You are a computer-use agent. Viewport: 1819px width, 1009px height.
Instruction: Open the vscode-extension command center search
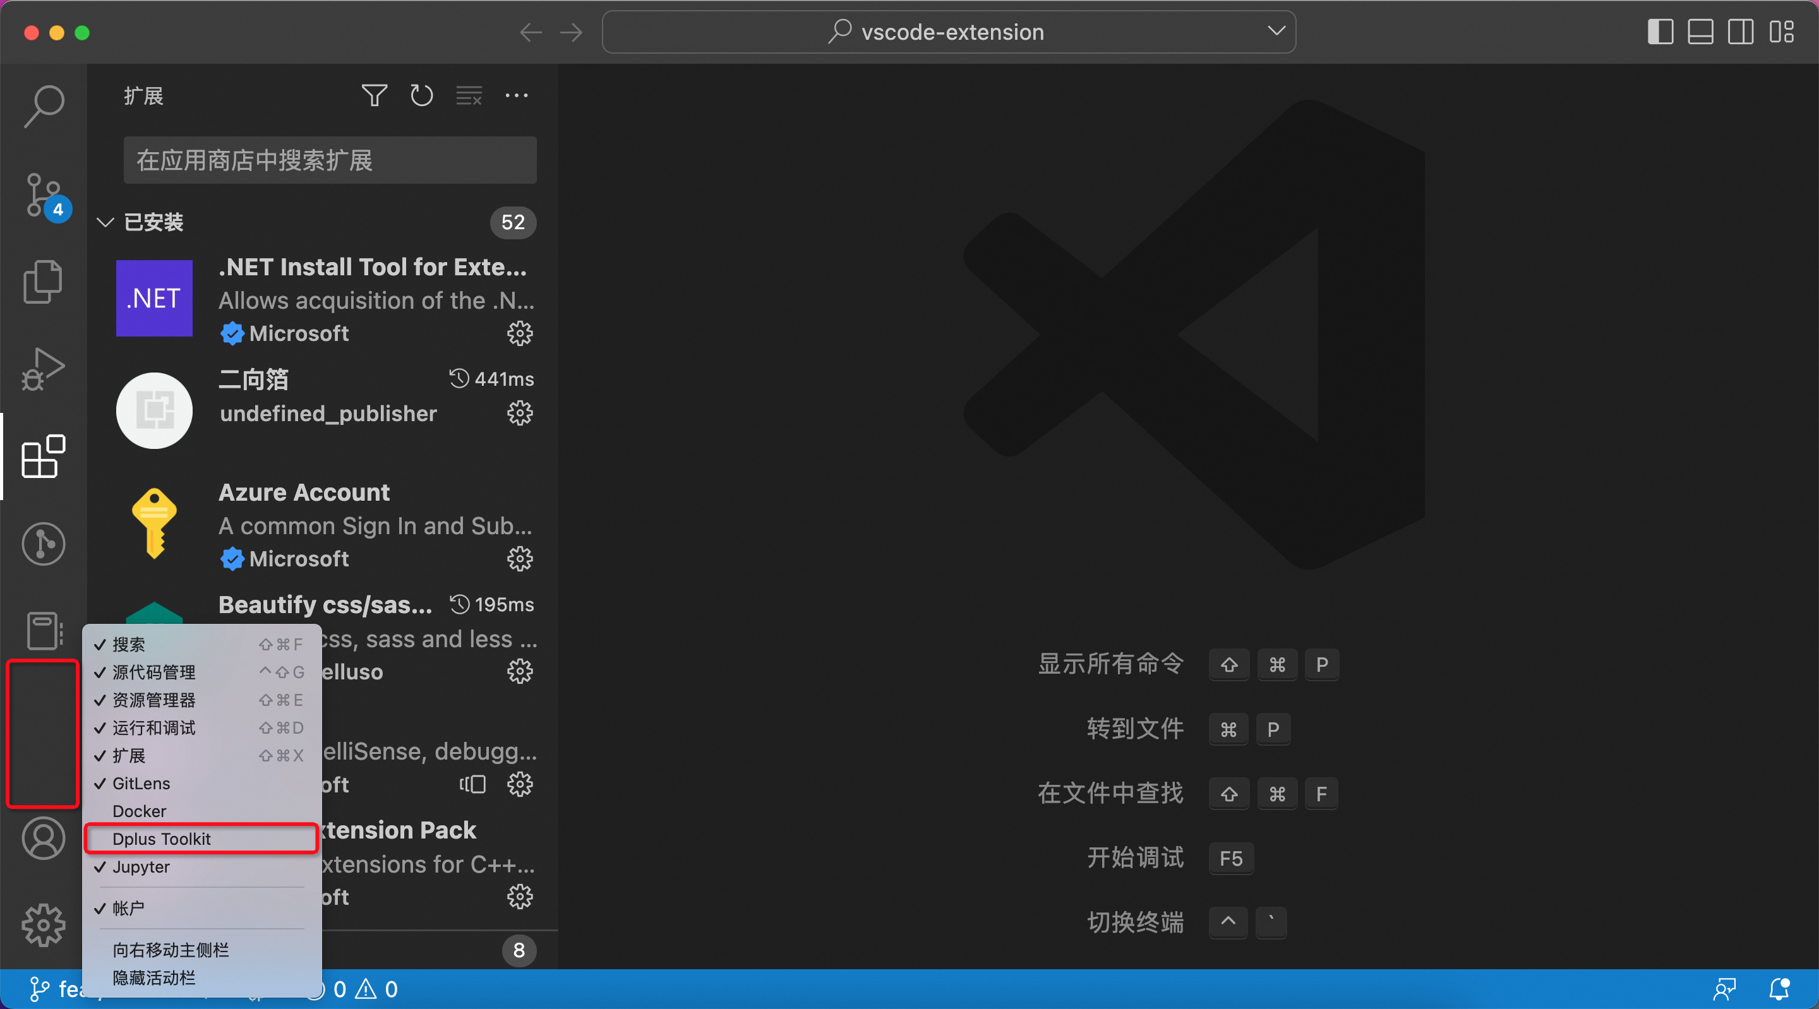(x=948, y=32)
